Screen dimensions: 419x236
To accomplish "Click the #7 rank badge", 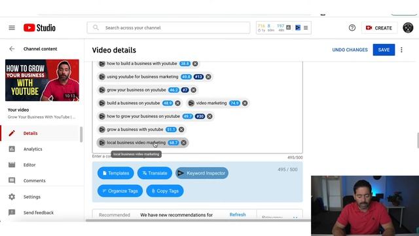I will click(x=185, y=90).
